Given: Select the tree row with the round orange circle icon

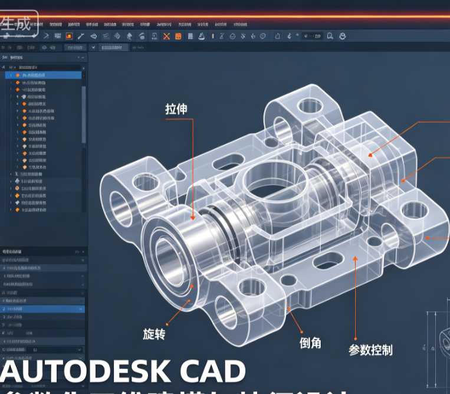Looking at the screenshot, I should coord(46,189).
